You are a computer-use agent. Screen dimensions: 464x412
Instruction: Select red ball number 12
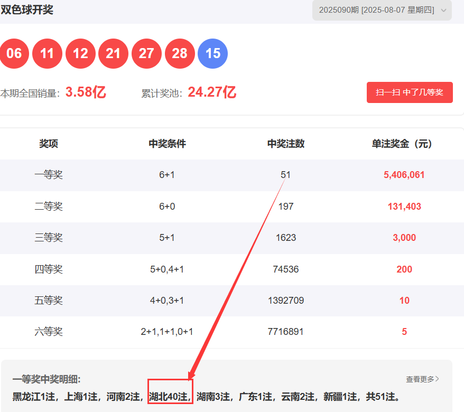[80, 53]
